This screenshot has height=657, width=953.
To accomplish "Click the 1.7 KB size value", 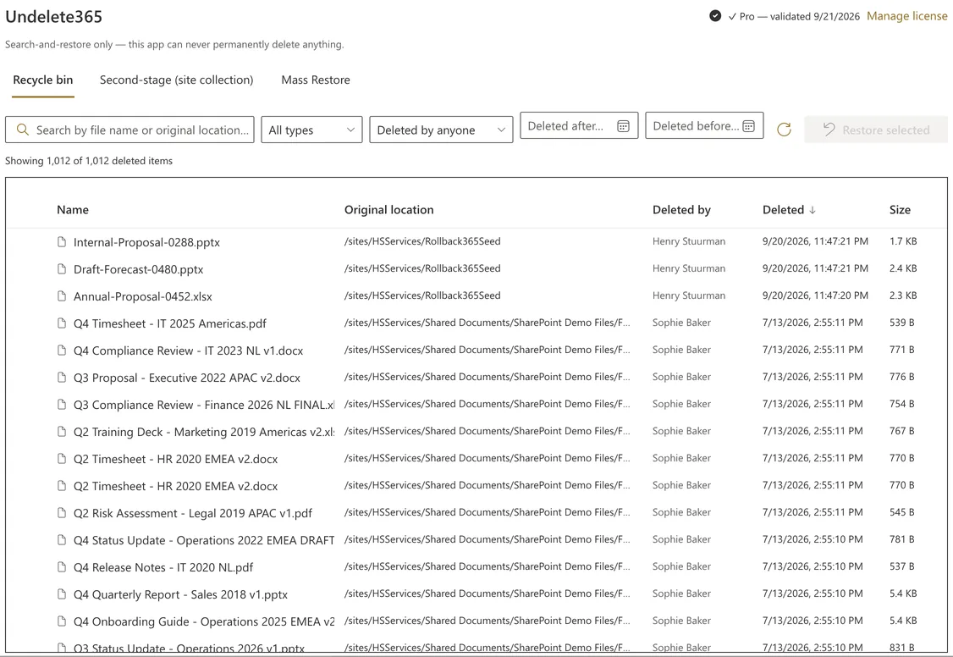I will (903, 241).
